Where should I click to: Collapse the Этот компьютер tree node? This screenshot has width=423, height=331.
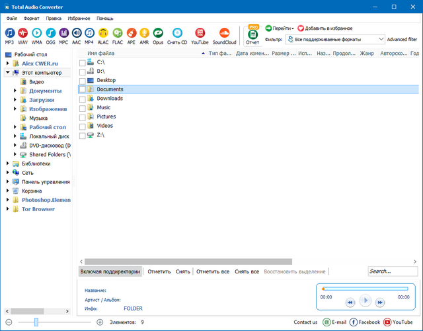click(7, 72)
